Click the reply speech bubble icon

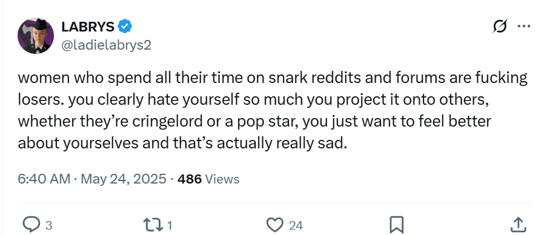click(31, 225)
